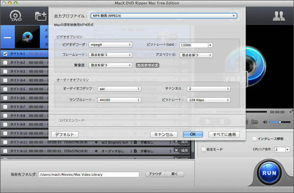Click the blue RUN button
This screenshot has height=193, width=294.
tap(269, 173)
